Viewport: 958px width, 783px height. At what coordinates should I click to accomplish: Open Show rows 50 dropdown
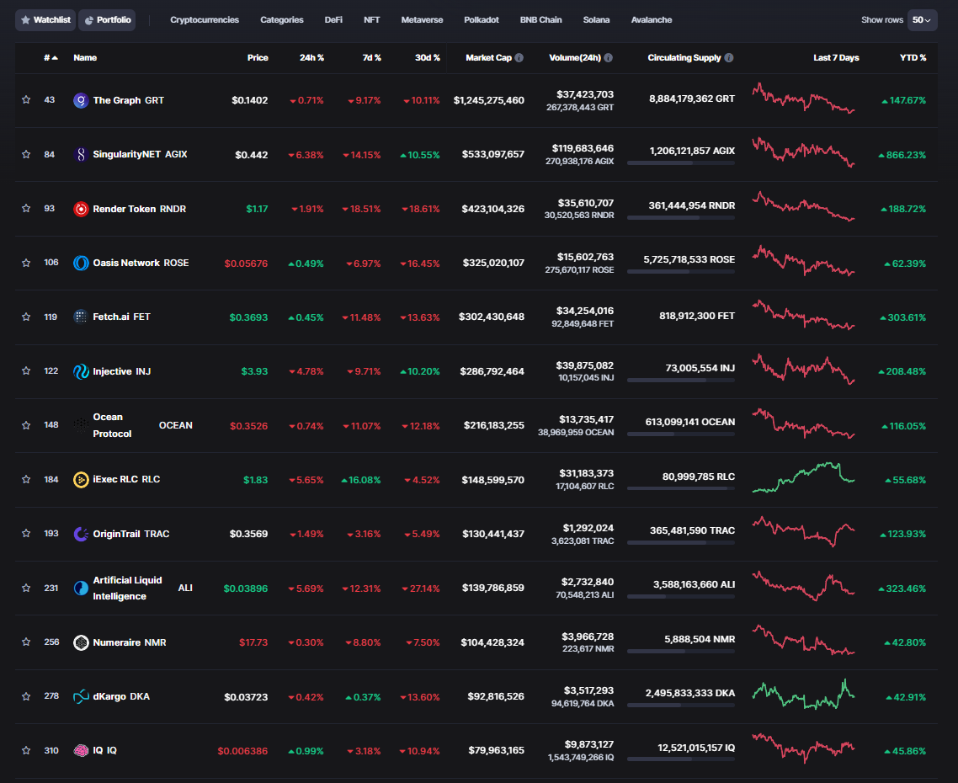(x=922, y=20)
